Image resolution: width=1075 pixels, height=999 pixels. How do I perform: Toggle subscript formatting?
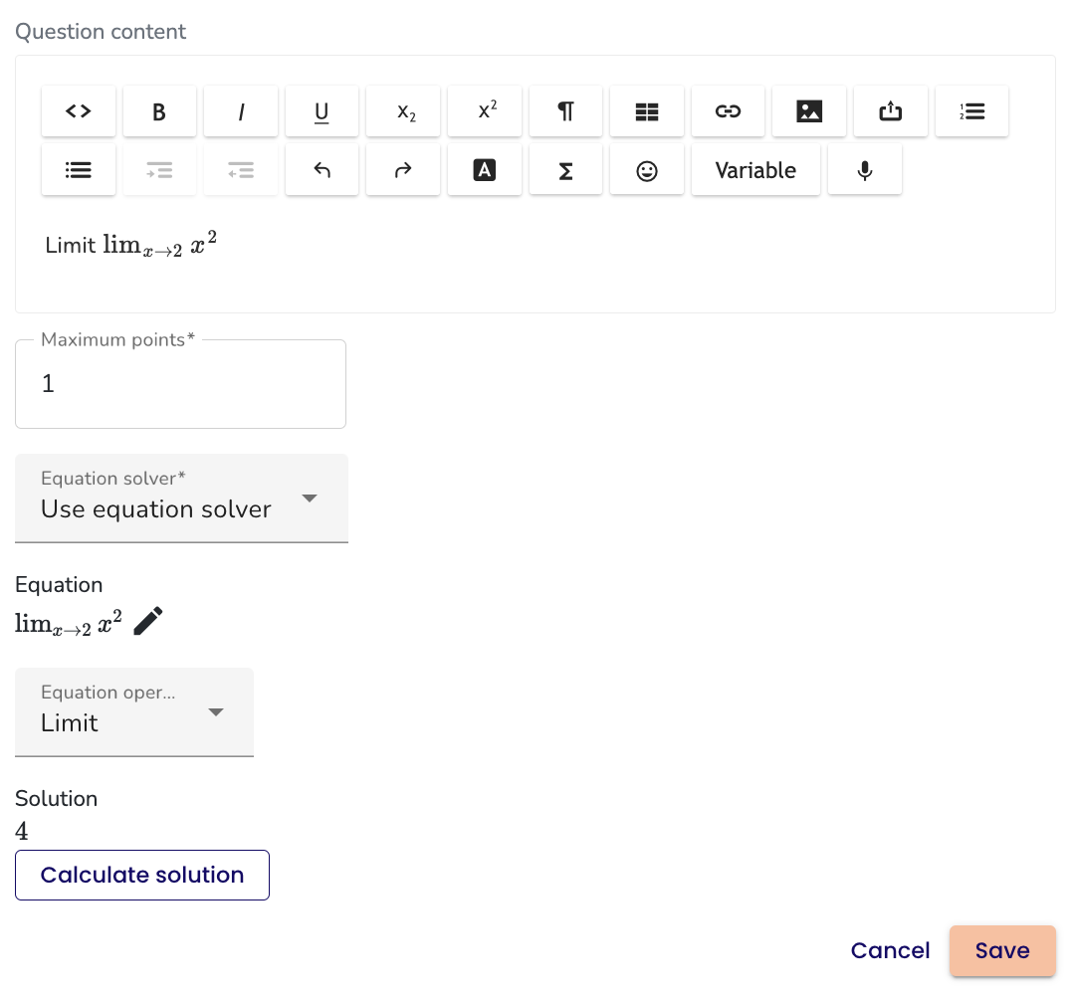(x=403, y=111)
